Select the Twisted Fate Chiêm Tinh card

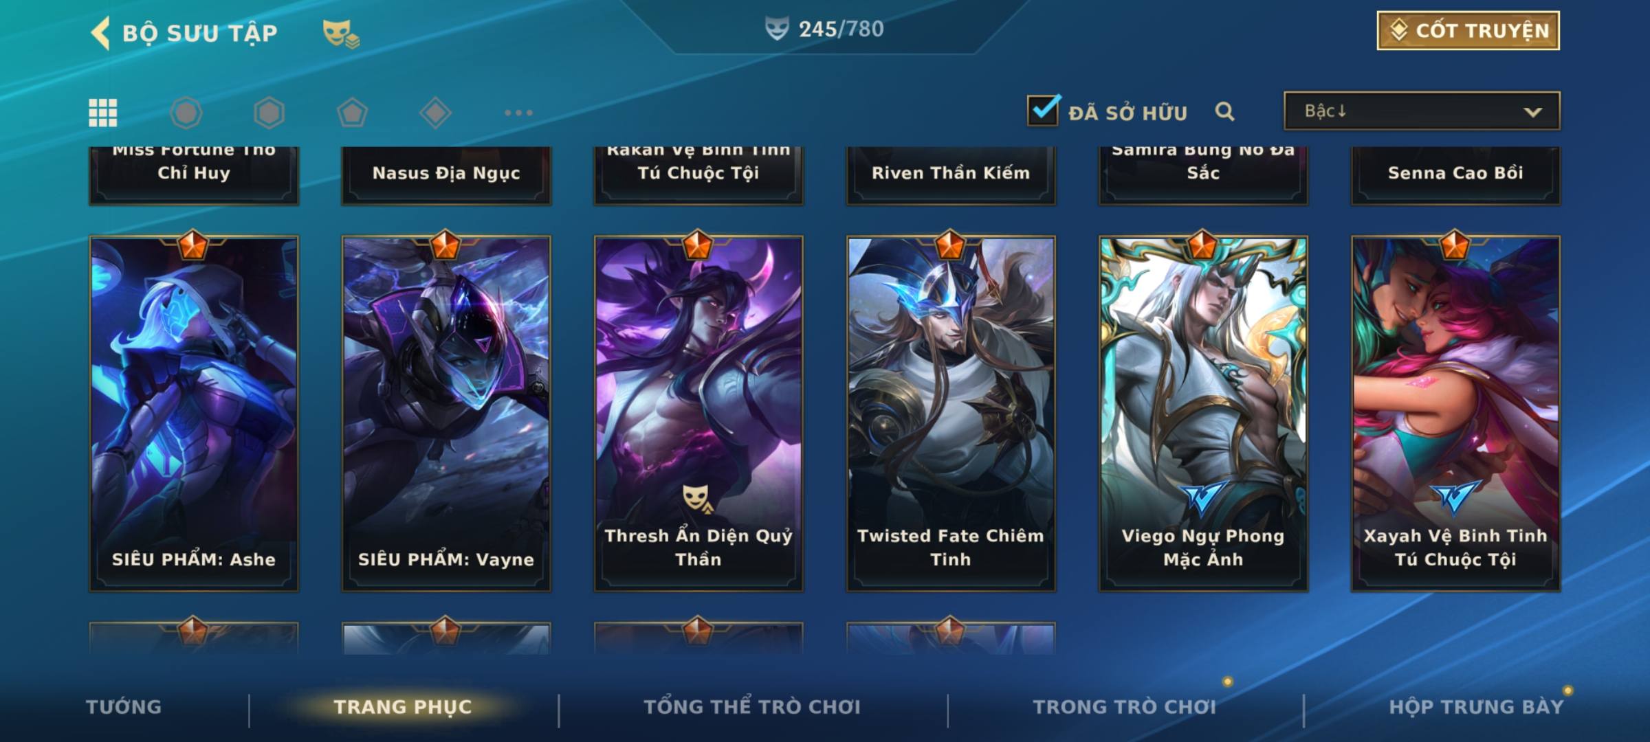[x=951, y=414]
